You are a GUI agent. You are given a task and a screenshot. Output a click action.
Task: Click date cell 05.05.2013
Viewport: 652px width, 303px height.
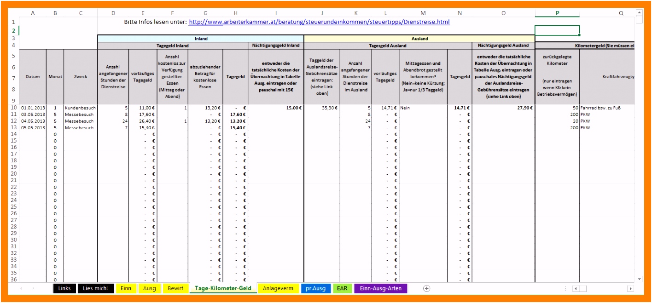click(33, 127)
